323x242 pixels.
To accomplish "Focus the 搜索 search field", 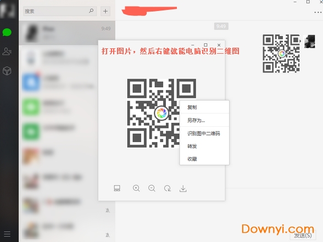I will coord(60,11).
